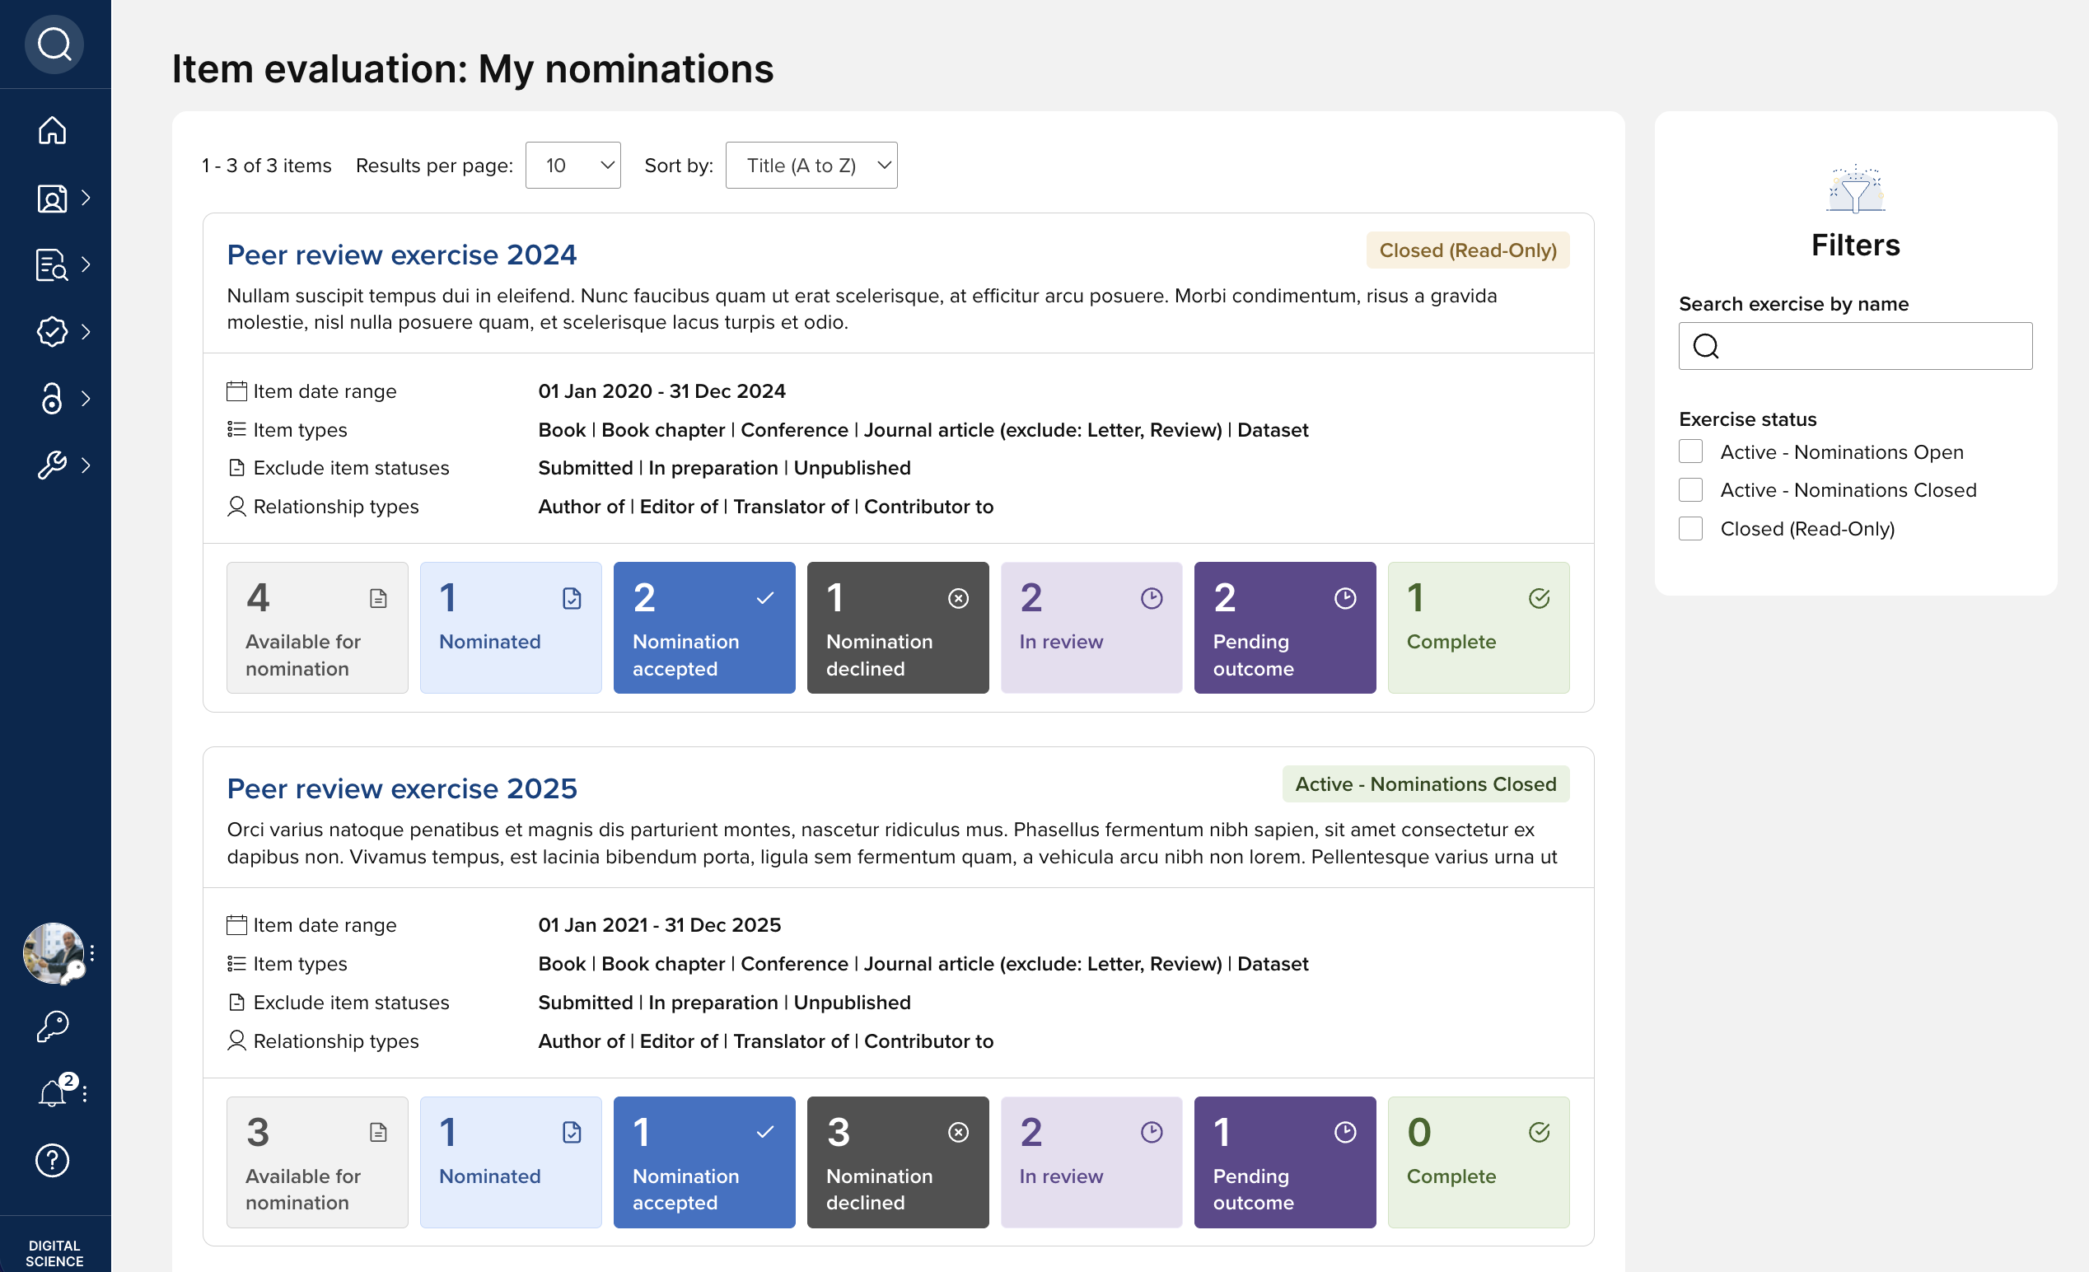Open Peer review exercise 2025 link
The width and height of the screenshot is (2089, 1272).
click(402, 788)
